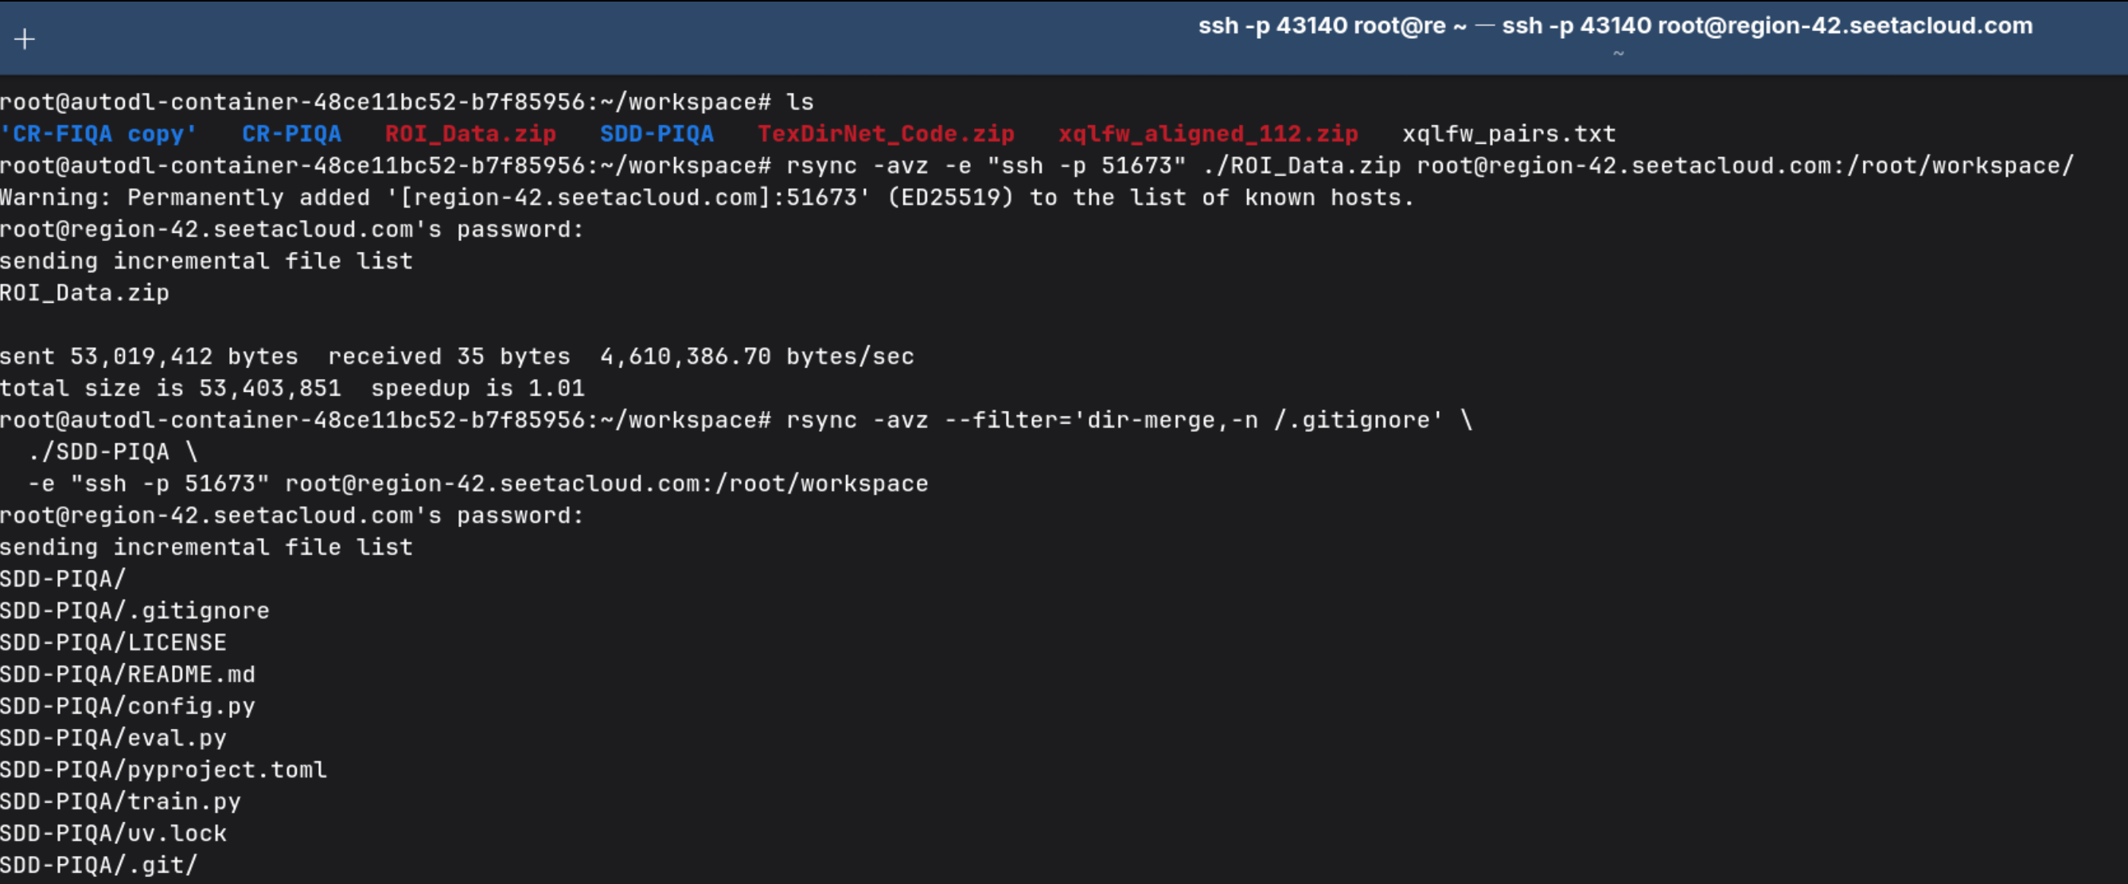Viewport: 2128px width, 884px height.
Task: Click the blue SDD-PIQA directory in ls output
Action: [x=656, y=134]
